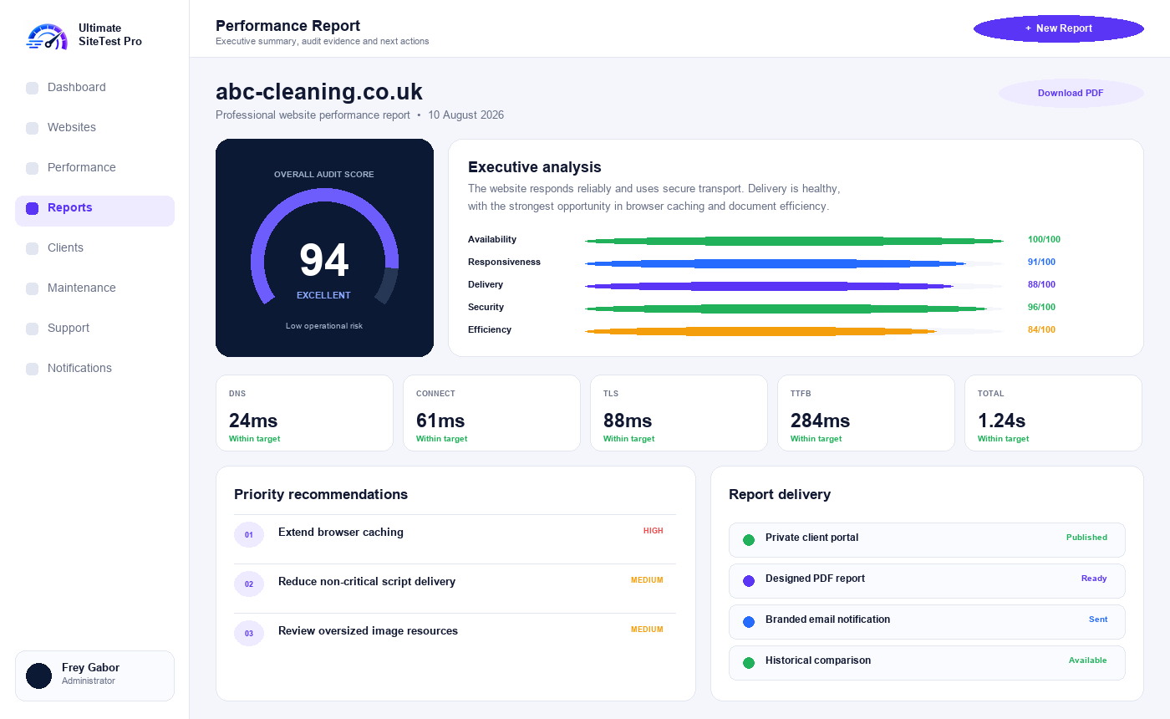Open the Clients menu item

pyautogui.click(x=94, y=247)
